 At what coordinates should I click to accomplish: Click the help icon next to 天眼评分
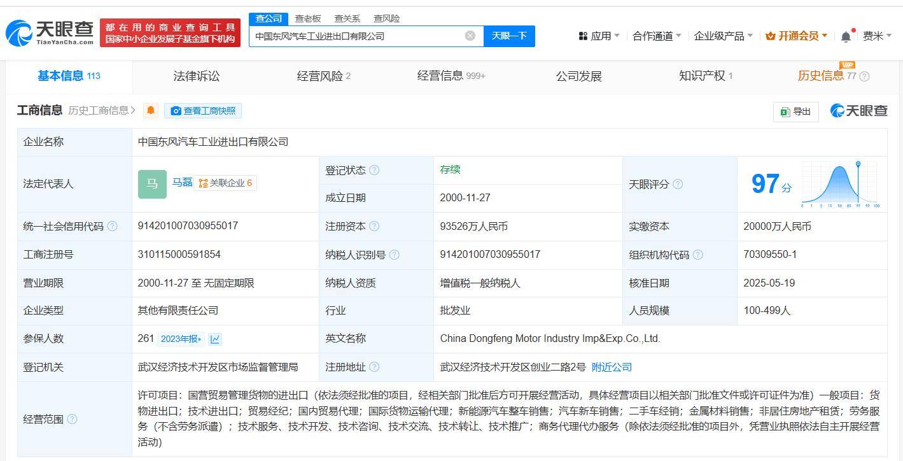point(678,184)
